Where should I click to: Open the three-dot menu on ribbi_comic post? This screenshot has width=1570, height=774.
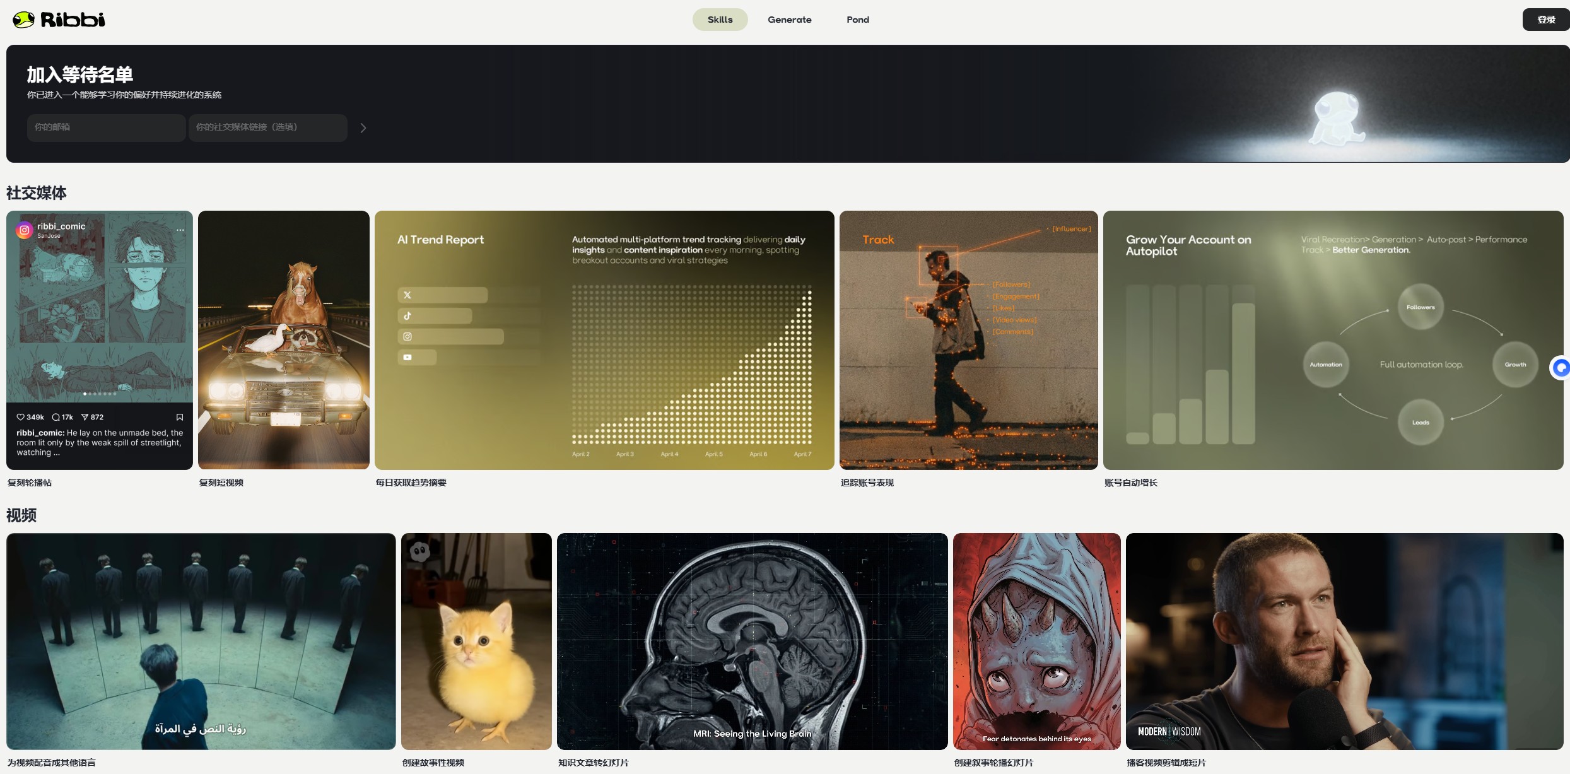[x=180, y=230]
